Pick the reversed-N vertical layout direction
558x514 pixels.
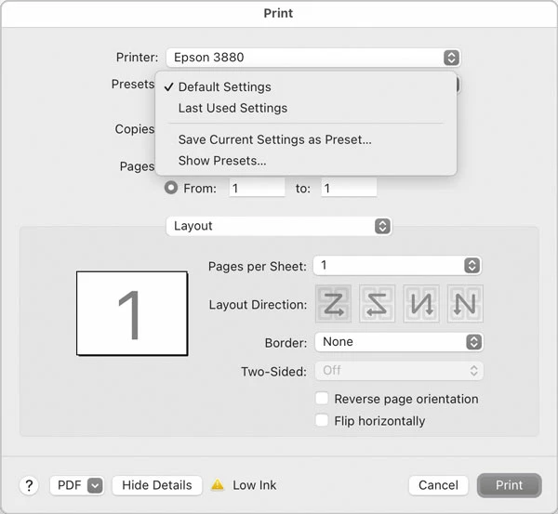[x=421, y=304]
